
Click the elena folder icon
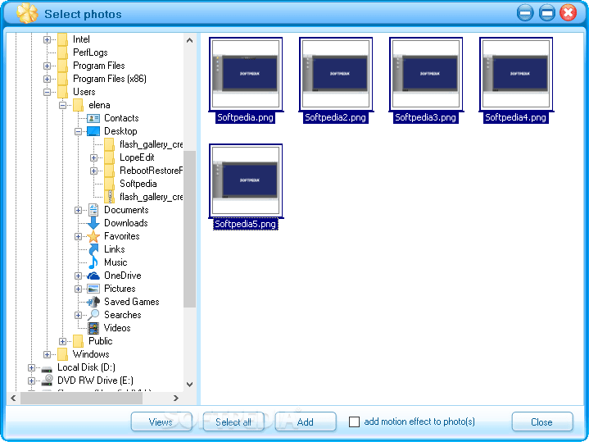78,105
